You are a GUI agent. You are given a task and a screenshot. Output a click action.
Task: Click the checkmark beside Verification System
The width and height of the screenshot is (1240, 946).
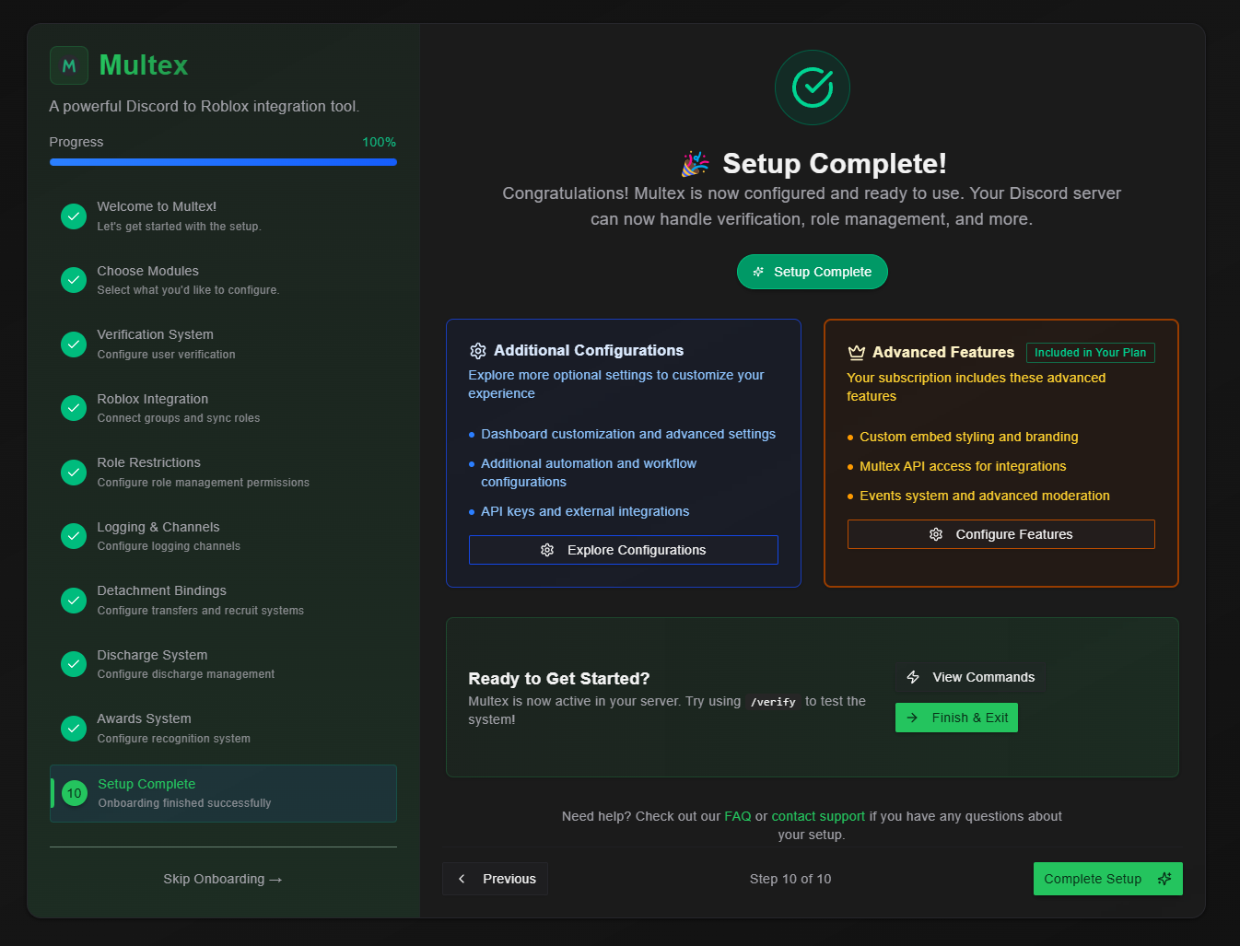(x=74, y=344)
